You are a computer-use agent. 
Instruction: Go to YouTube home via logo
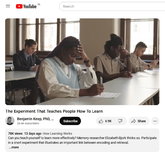coord(26,6)
